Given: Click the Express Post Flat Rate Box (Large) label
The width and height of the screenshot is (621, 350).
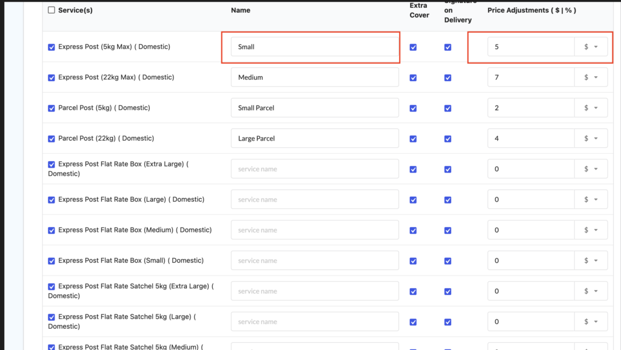Looking at the screenshot, I should [x=131, y=199].
